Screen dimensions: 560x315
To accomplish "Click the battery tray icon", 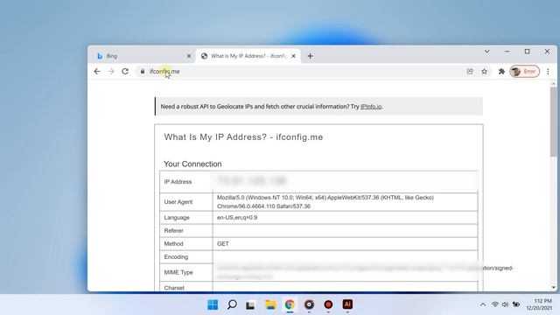I will point(516,304).
